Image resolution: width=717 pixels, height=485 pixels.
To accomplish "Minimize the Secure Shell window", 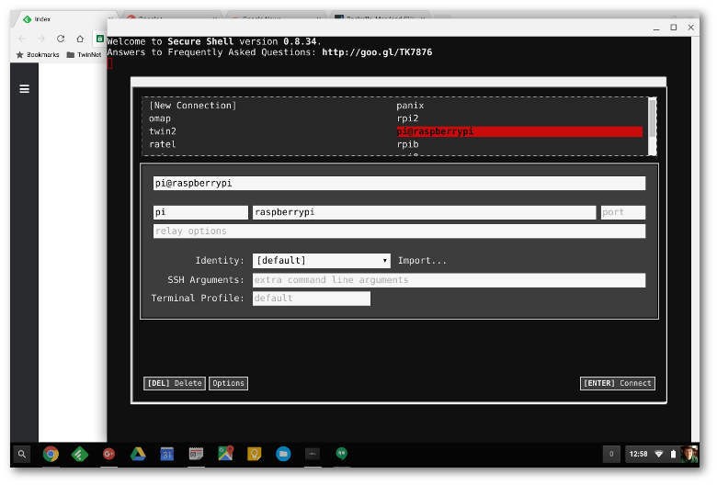I will click(656, 28).
